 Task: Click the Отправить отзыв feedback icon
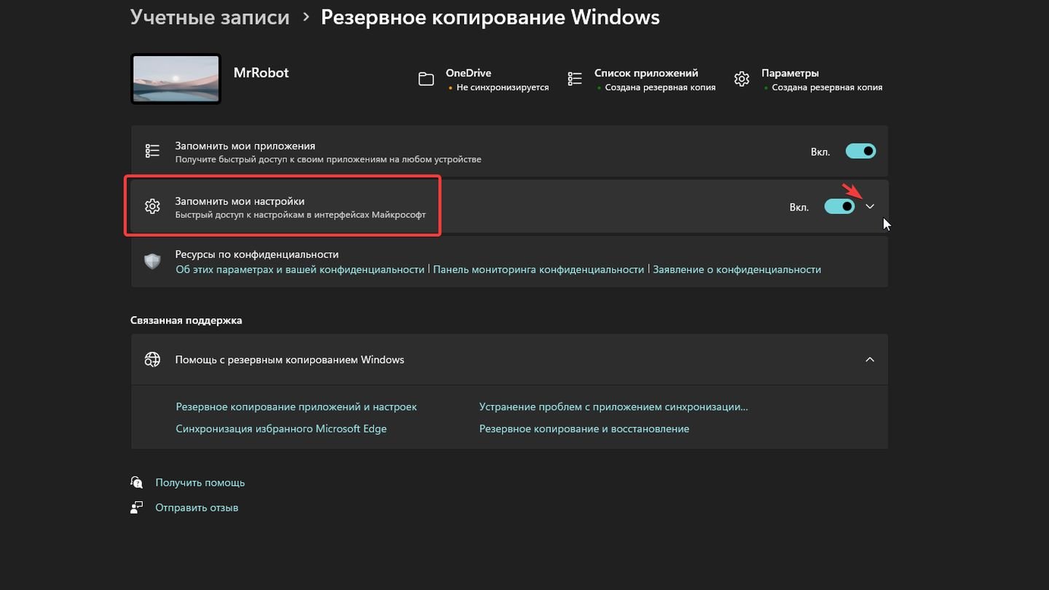(x=137, y=508)
